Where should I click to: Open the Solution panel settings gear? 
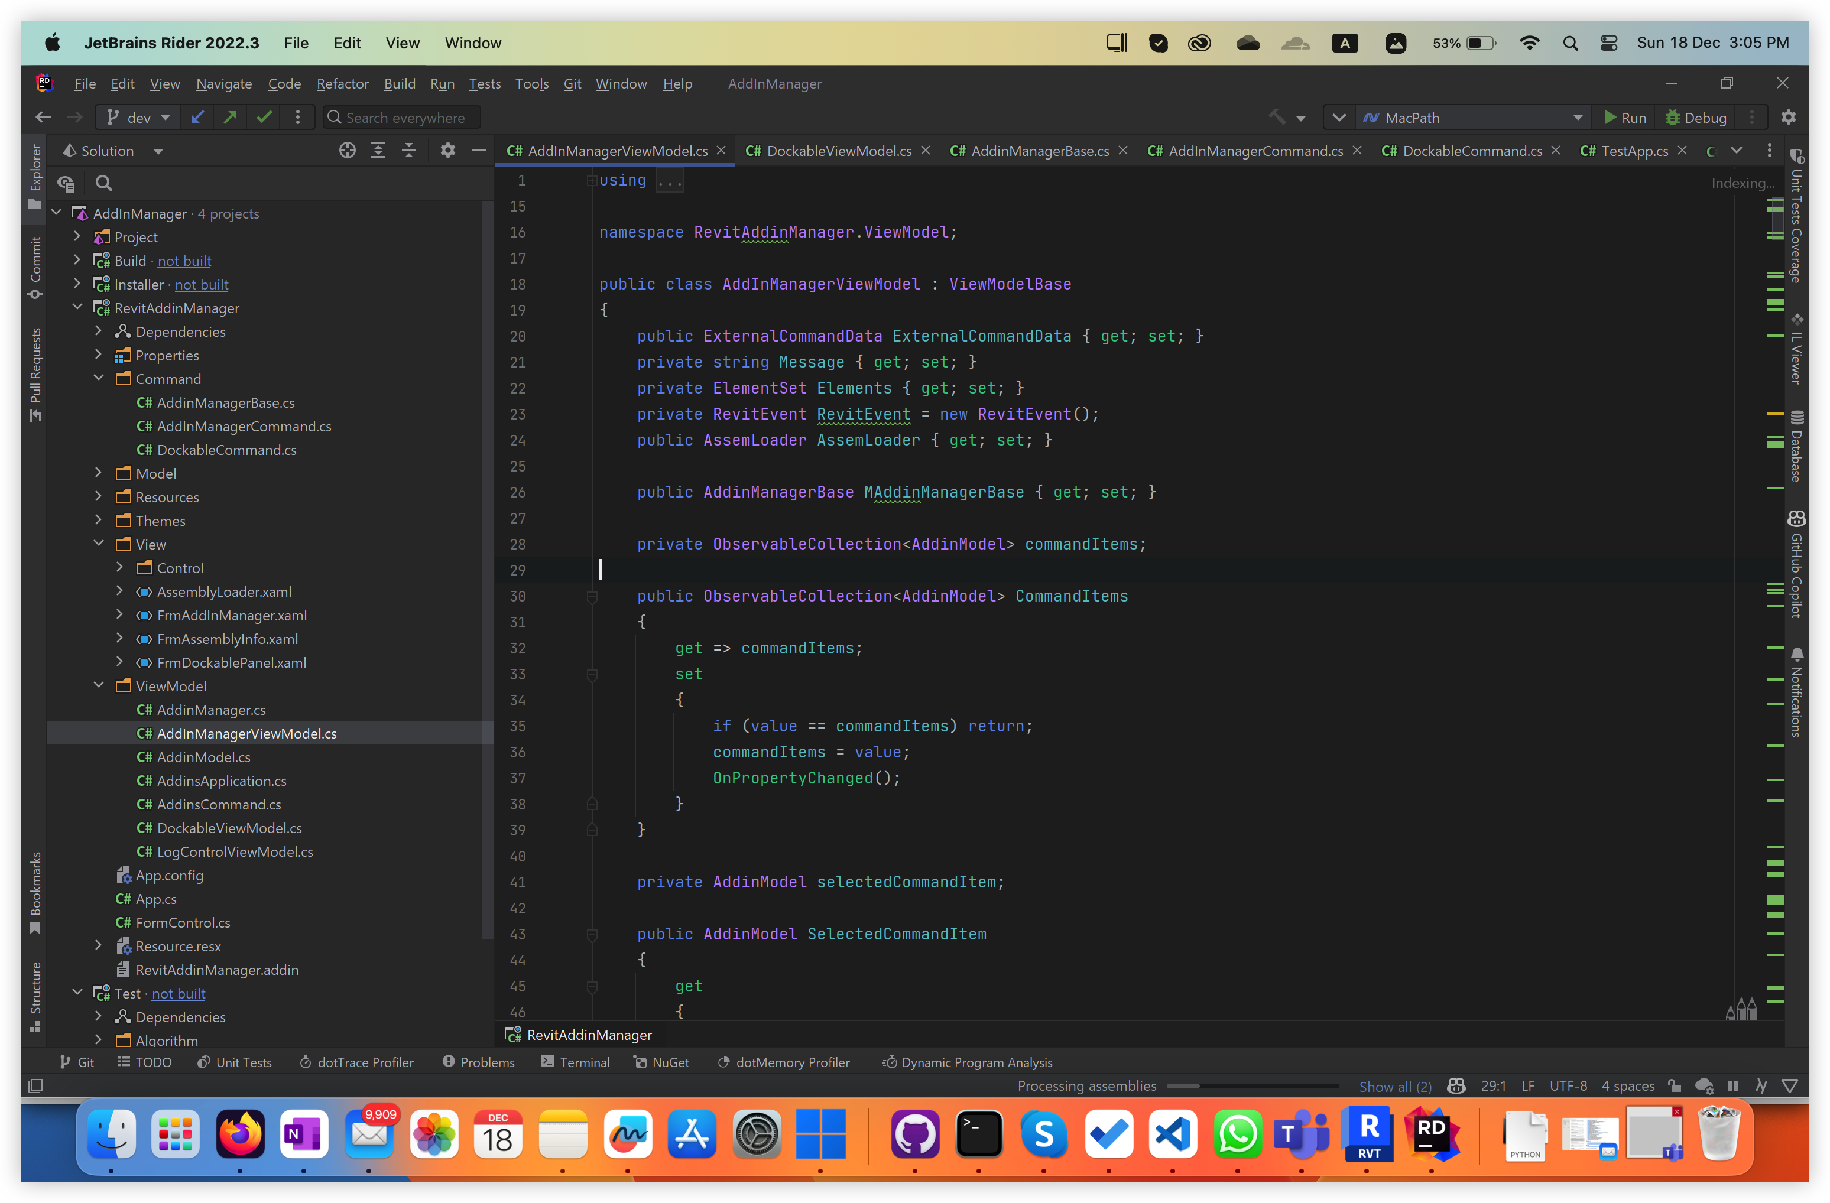(x=447, y=151)
